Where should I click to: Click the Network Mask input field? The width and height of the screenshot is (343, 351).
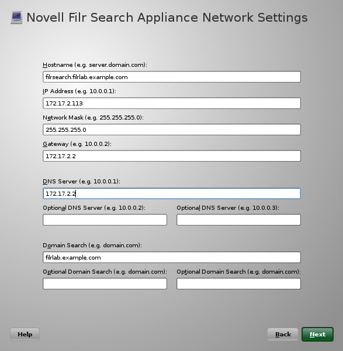[x=172, y=130]
